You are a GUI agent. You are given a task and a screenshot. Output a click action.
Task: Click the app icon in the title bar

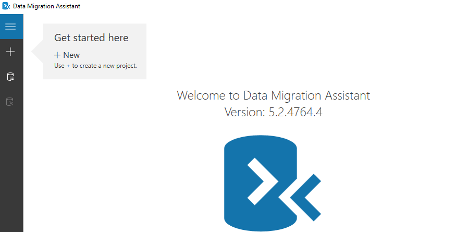(6, 6)
